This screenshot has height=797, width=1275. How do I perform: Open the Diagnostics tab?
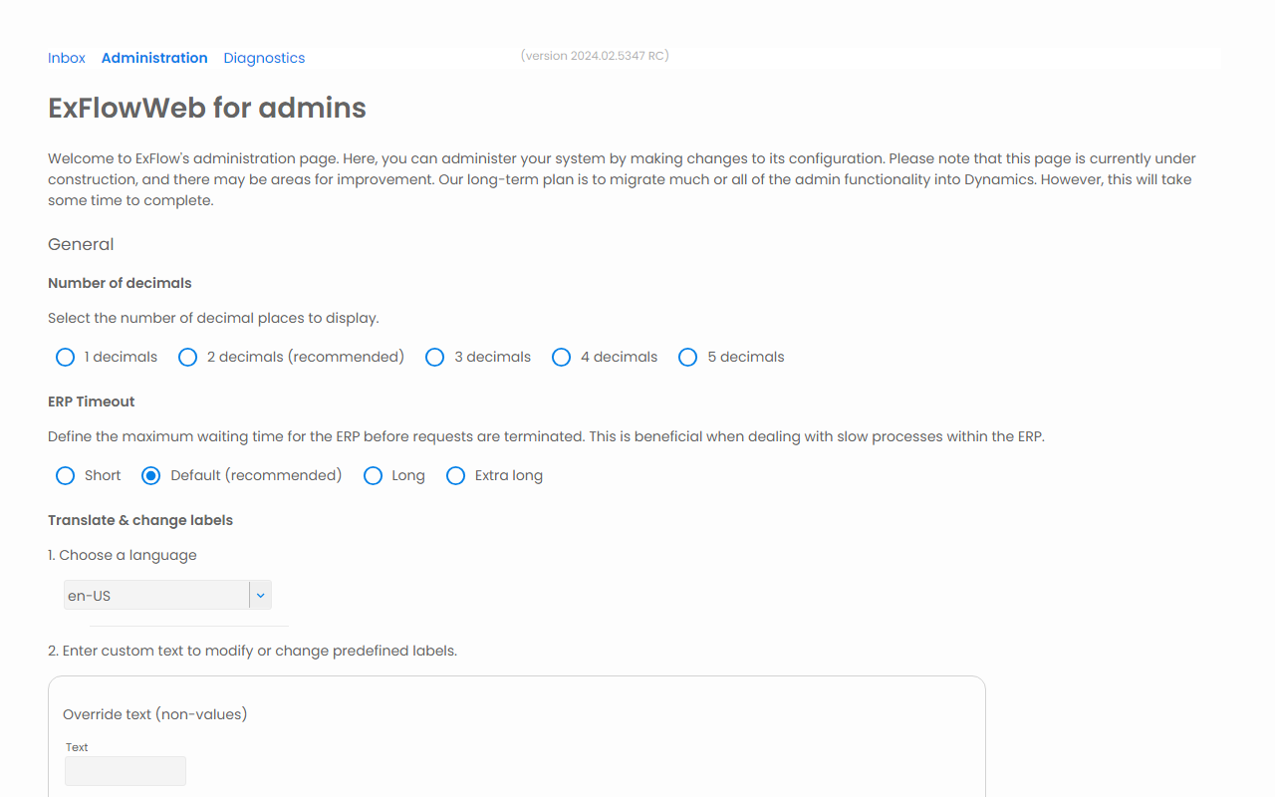pos(264,58)
